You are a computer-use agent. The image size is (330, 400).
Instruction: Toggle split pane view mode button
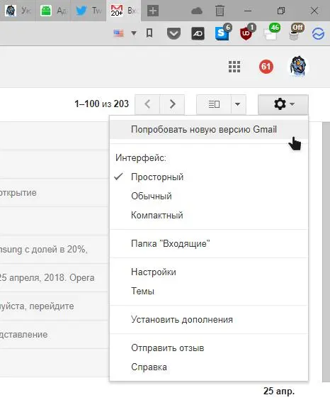[214, 104]
